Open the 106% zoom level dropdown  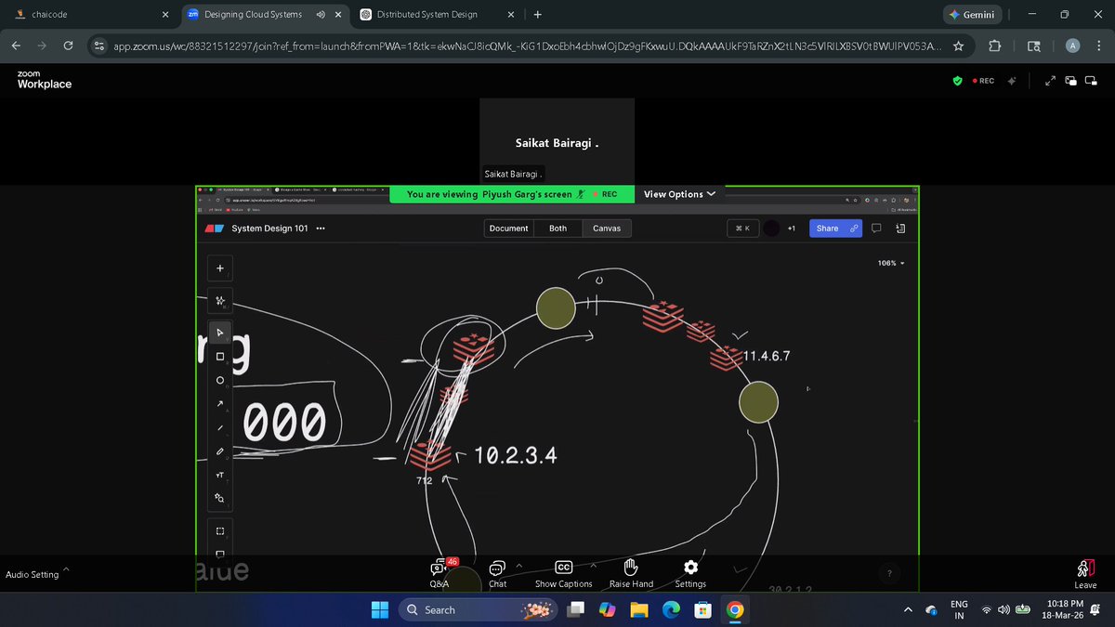pyautogui.click(x=891, y=263)
